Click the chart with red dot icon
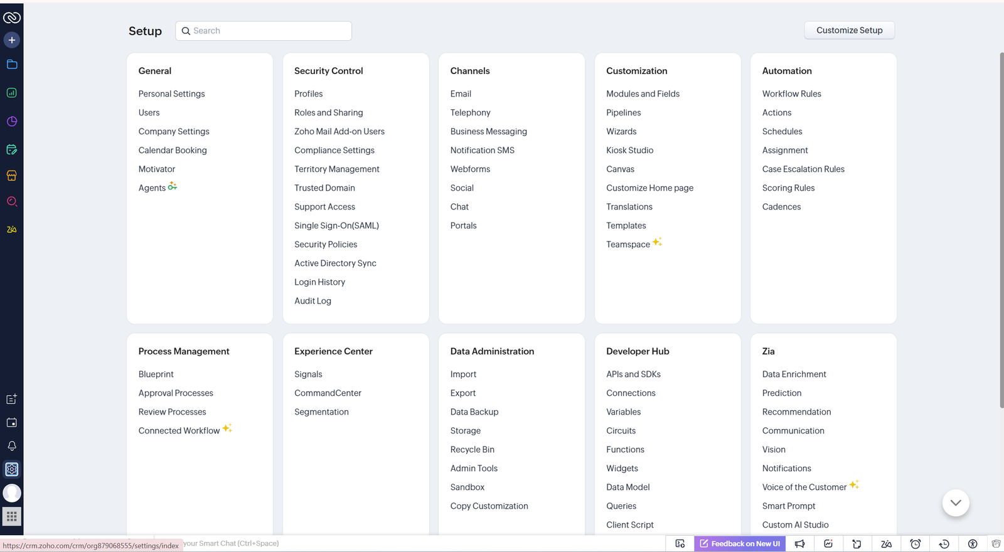 click(828, 544)
